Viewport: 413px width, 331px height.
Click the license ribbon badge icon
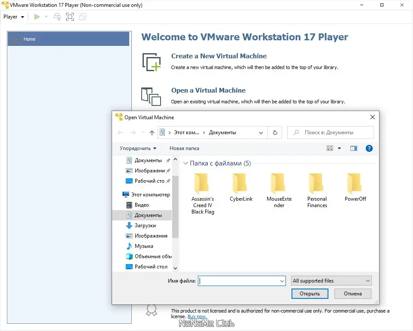pos(152,310)
